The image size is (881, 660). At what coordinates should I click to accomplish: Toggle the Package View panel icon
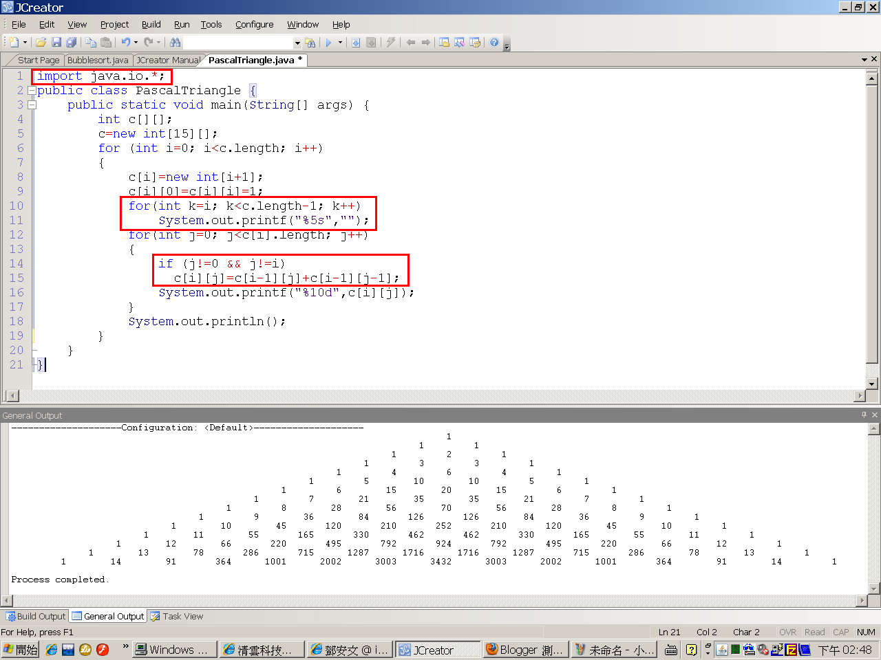pos(475,43)
